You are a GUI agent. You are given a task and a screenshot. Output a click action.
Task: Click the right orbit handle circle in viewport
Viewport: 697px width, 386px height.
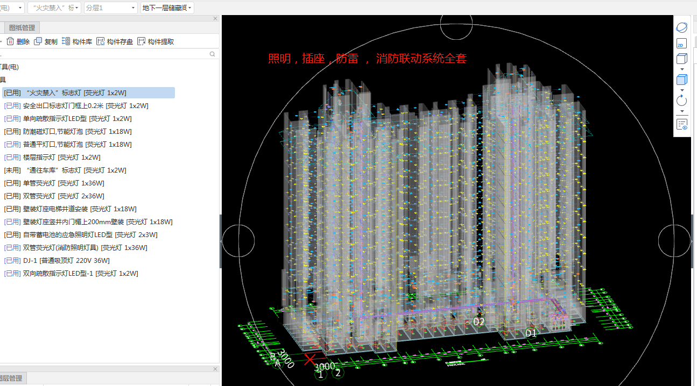[674, 241]
